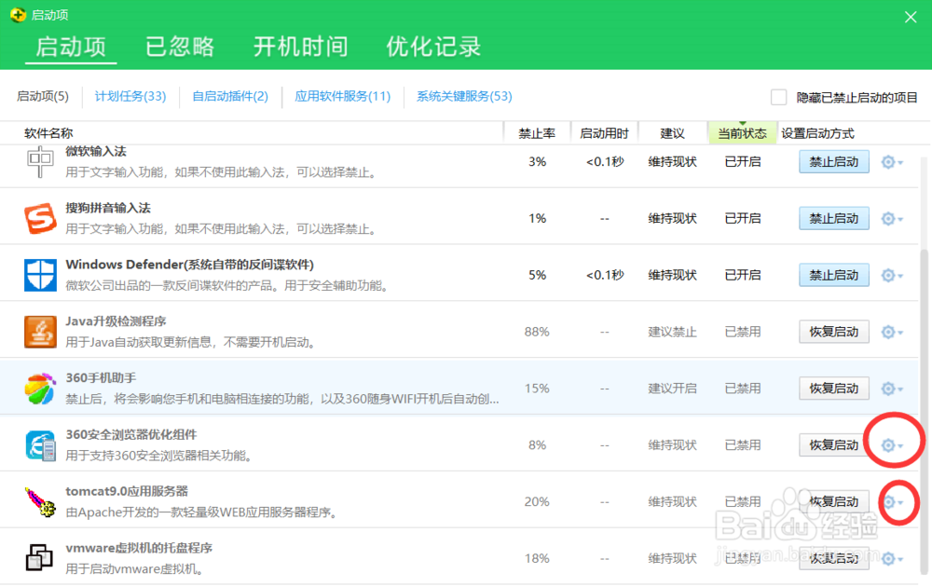Click the Windows Defender shield icon
Viewport: 932px width, 587px height.
click(40, 275)
